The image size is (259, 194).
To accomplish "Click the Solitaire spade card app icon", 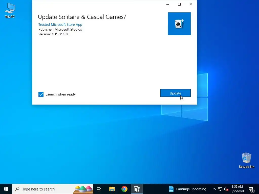I will [179, 24].
